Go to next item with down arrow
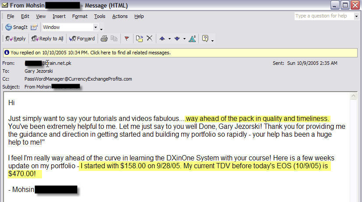Viewport: 362px width, 202px height. tap(177, 39)
